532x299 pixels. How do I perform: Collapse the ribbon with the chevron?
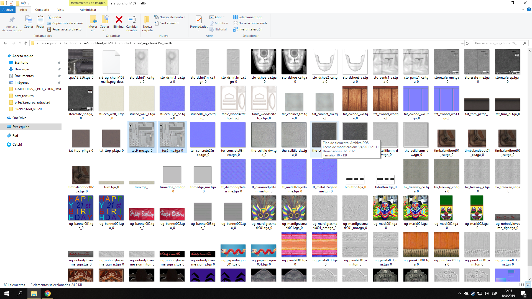[523, 9]
